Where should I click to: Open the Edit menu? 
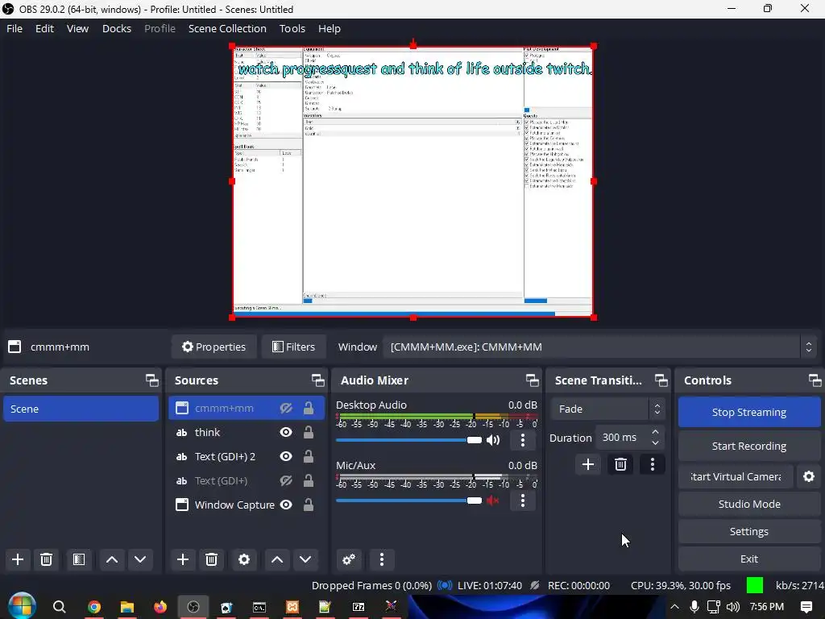(45, 28)
